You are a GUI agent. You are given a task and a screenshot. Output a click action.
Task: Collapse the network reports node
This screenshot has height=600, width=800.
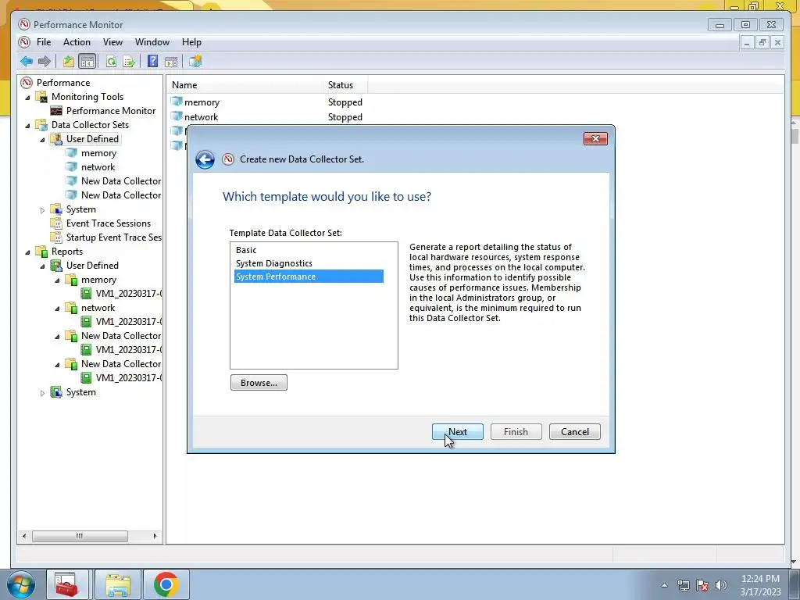pyautogui.click(x=57, y=308)
